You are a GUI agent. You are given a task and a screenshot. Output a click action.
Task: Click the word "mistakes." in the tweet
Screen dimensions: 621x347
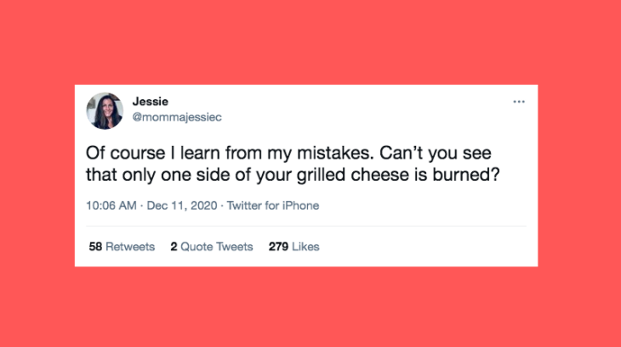(335, 153)
